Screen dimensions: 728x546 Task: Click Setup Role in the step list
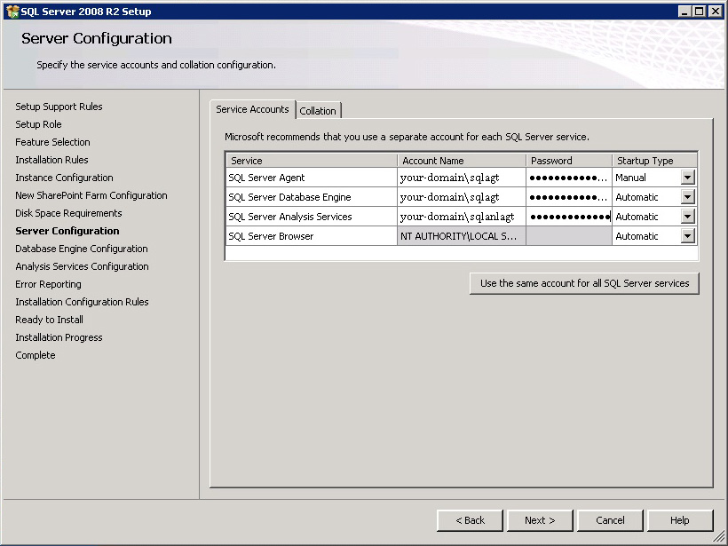click(38, 124)
